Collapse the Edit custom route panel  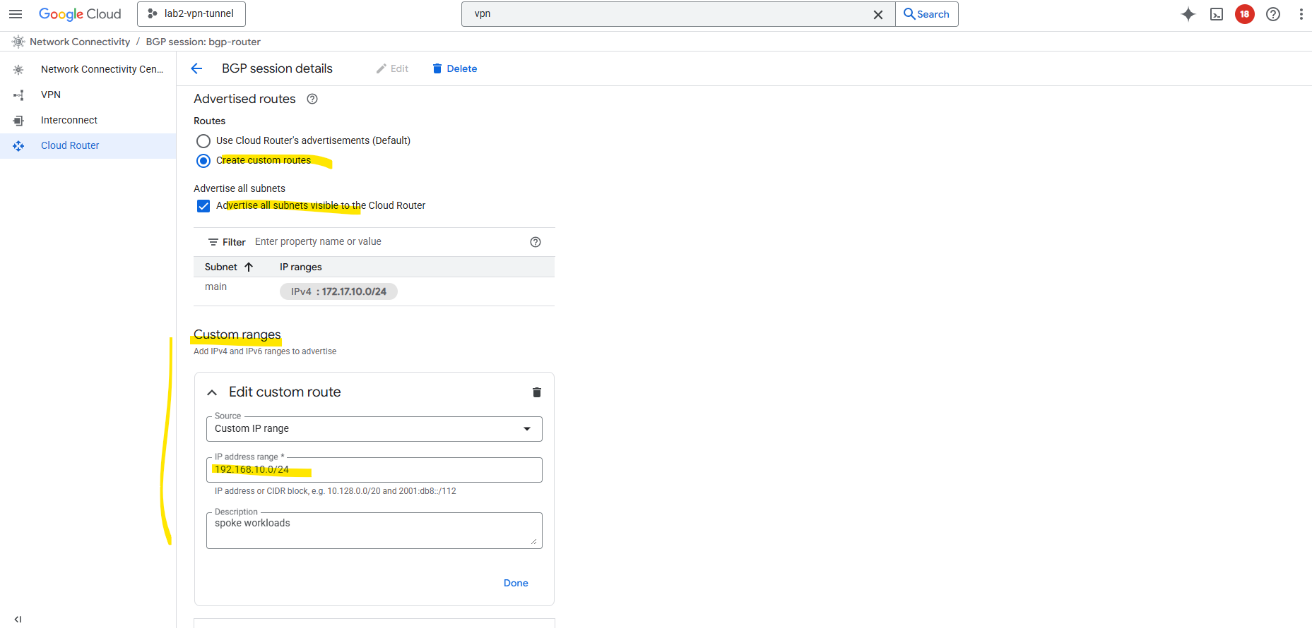212,392
